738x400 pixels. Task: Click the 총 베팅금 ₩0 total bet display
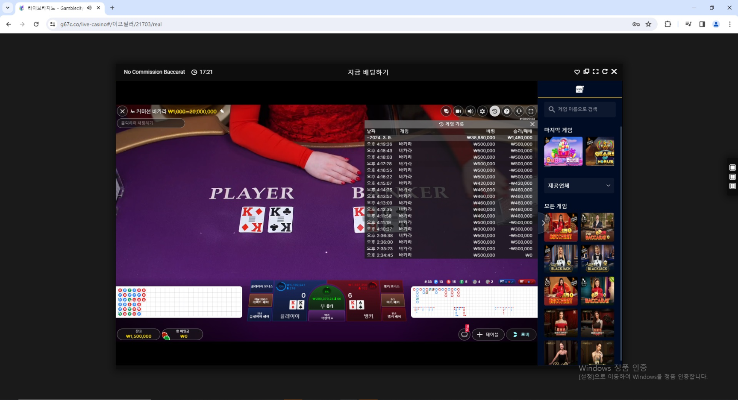[183, 334]
